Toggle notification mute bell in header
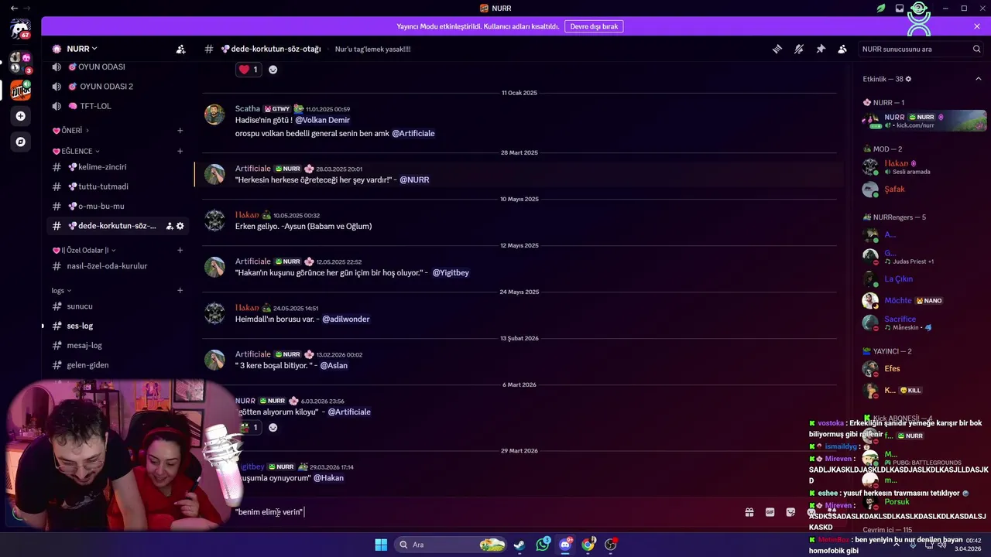 [799, 49]
